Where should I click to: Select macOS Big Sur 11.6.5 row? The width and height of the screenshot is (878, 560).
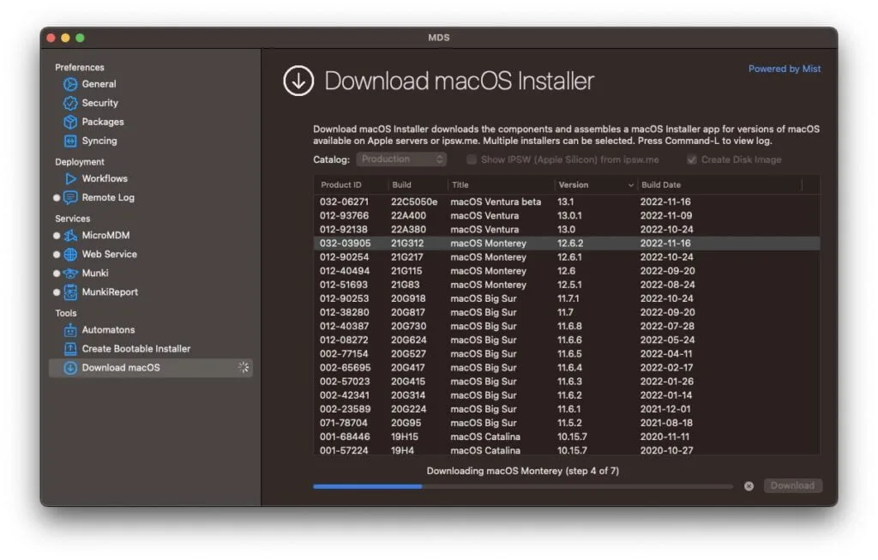pyautogui.click(x=567, y=354)
